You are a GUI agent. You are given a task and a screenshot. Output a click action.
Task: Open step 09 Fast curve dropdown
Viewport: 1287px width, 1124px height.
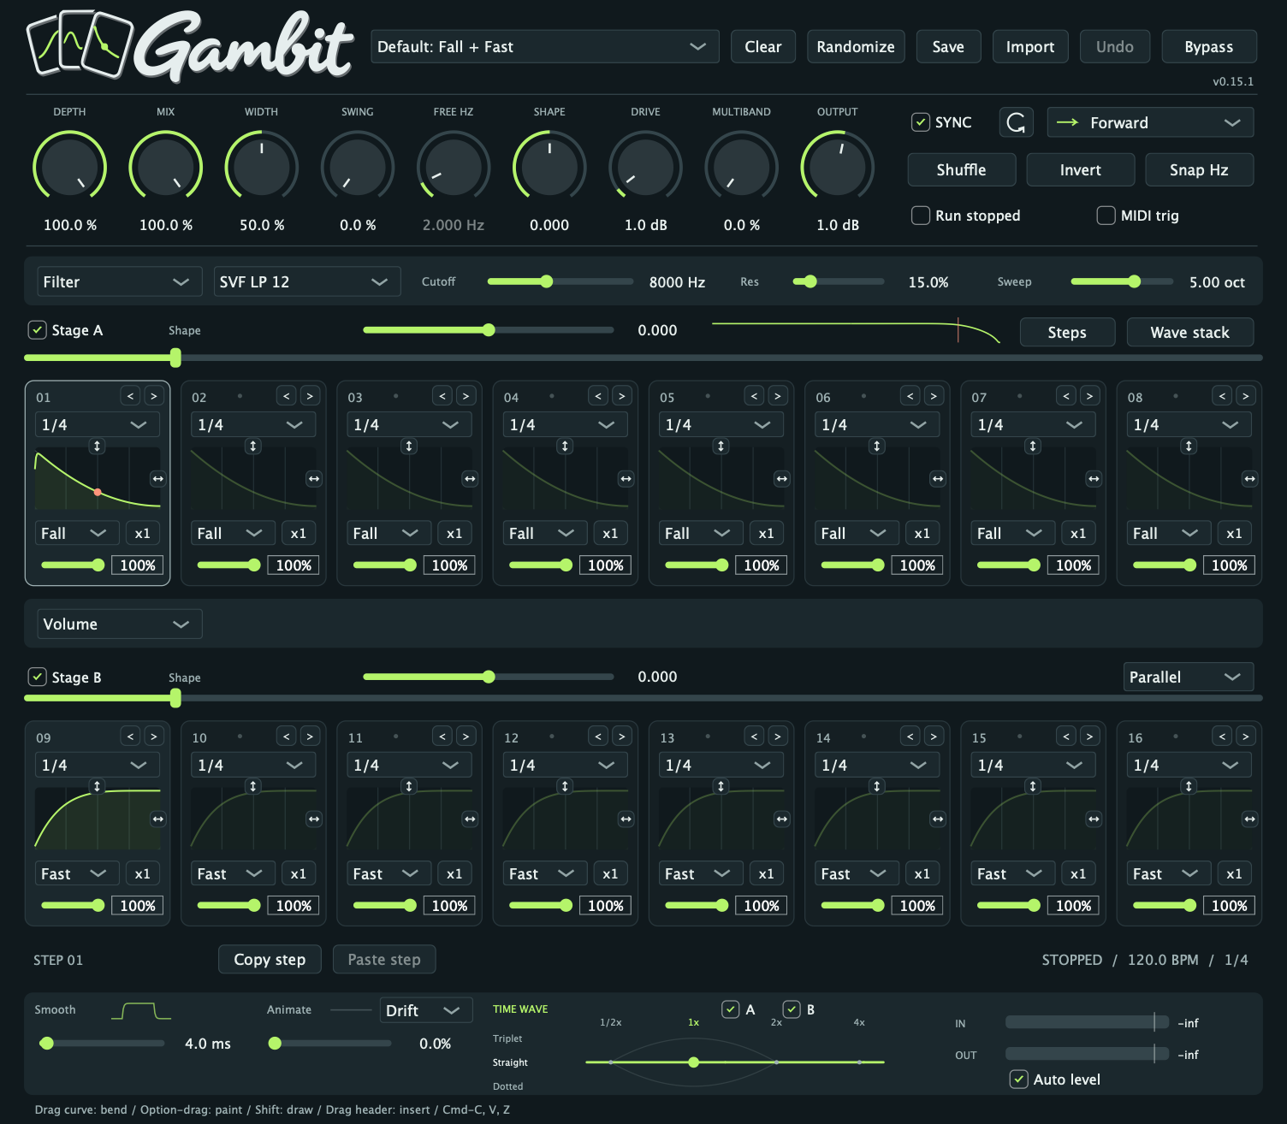pyautogui.click(x=77, y=873)
